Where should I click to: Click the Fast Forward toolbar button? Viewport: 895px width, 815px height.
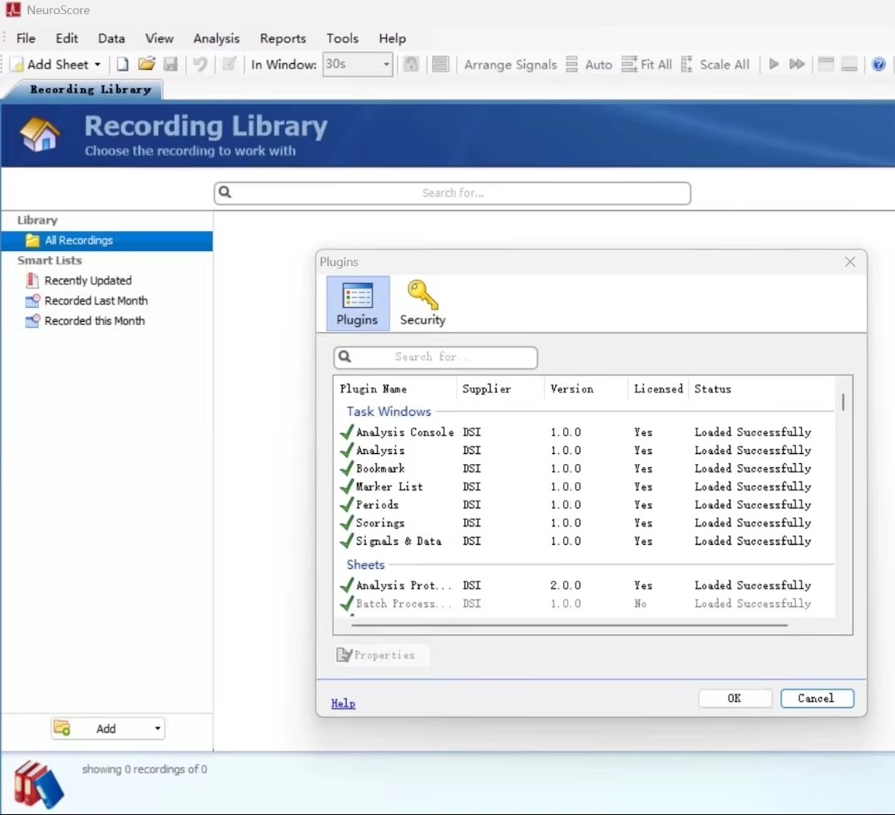(x=797, y=64)
